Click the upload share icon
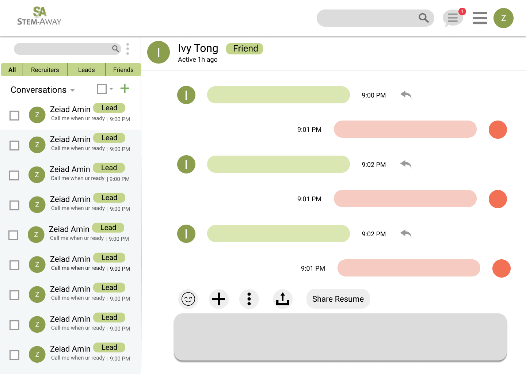Image resolution: width=526 pixels, height=374 pixels. pos(282,299)
